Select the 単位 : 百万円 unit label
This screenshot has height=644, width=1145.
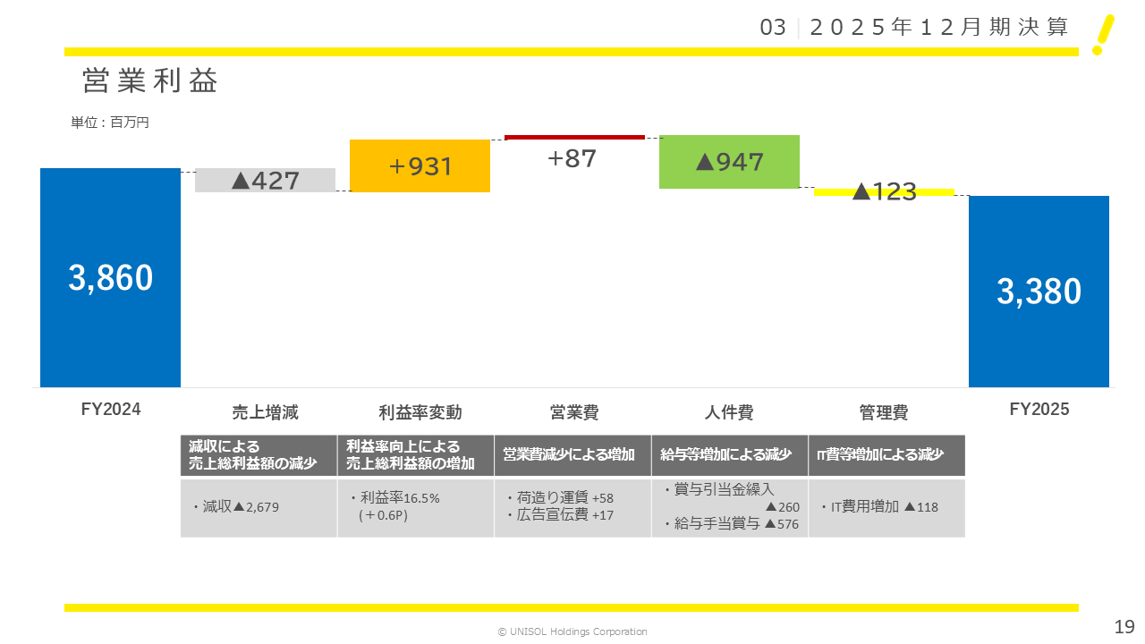pyautogui.click(x=110, y=123)
